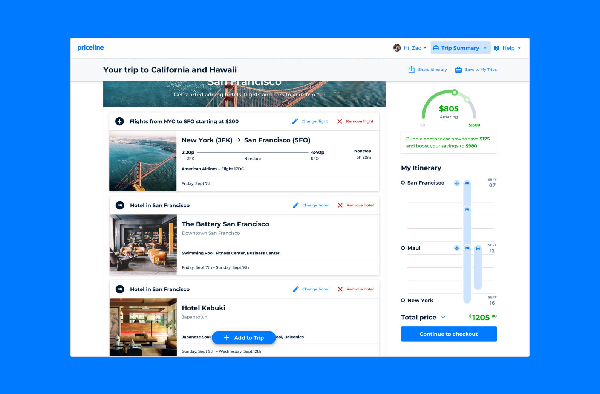Click the Hotel Kabuki lobby photo
Image resolution: width=600 pixels, height=394 pixels.
click(x=143, y=327)
